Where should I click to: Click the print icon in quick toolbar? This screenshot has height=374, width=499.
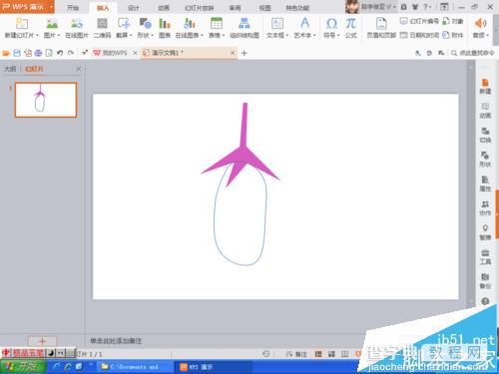(x=38, y=53)
